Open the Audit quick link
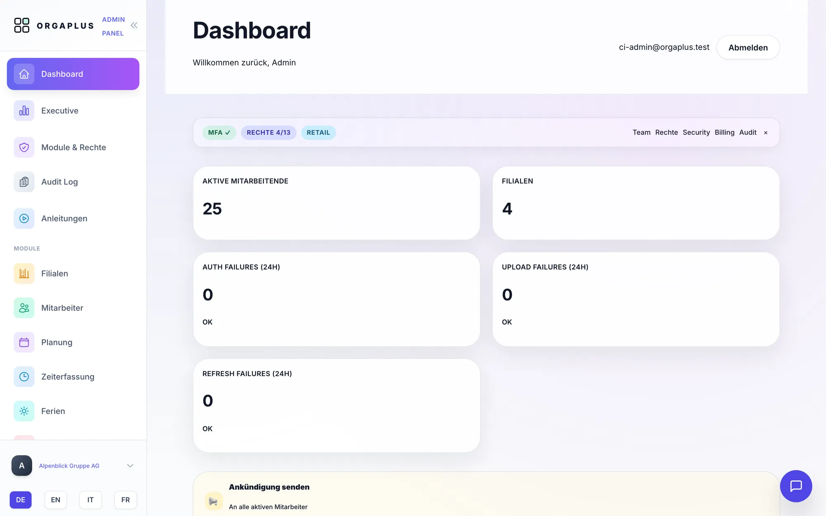 pos(748,133)
